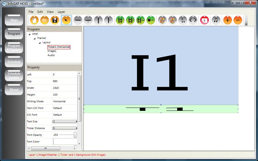Click the orange plus zoom-in icon
Image resolution: width=258 pixels, height=161 pixels.
[x=228, y=20]
